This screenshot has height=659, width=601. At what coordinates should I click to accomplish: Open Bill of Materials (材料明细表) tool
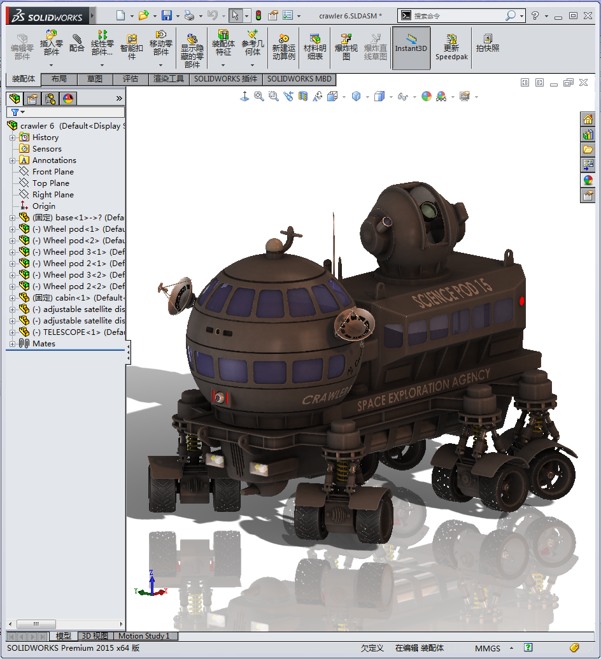tap(315, 48)
